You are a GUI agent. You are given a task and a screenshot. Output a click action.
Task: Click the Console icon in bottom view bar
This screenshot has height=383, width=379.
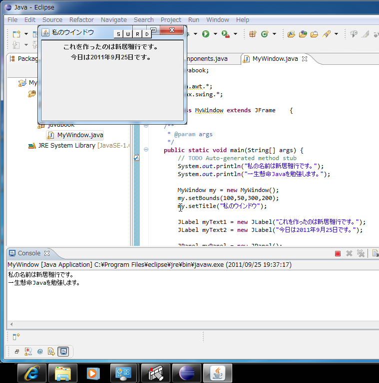coord(63,352)
